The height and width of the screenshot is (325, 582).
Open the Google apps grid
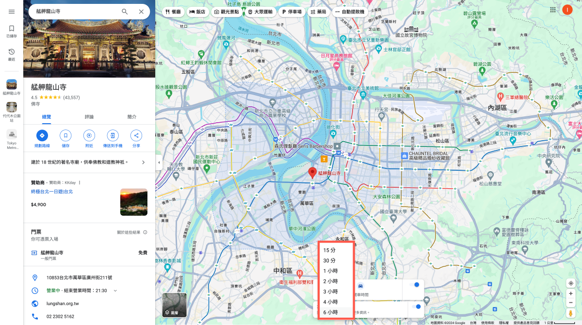tap(553, 10)
